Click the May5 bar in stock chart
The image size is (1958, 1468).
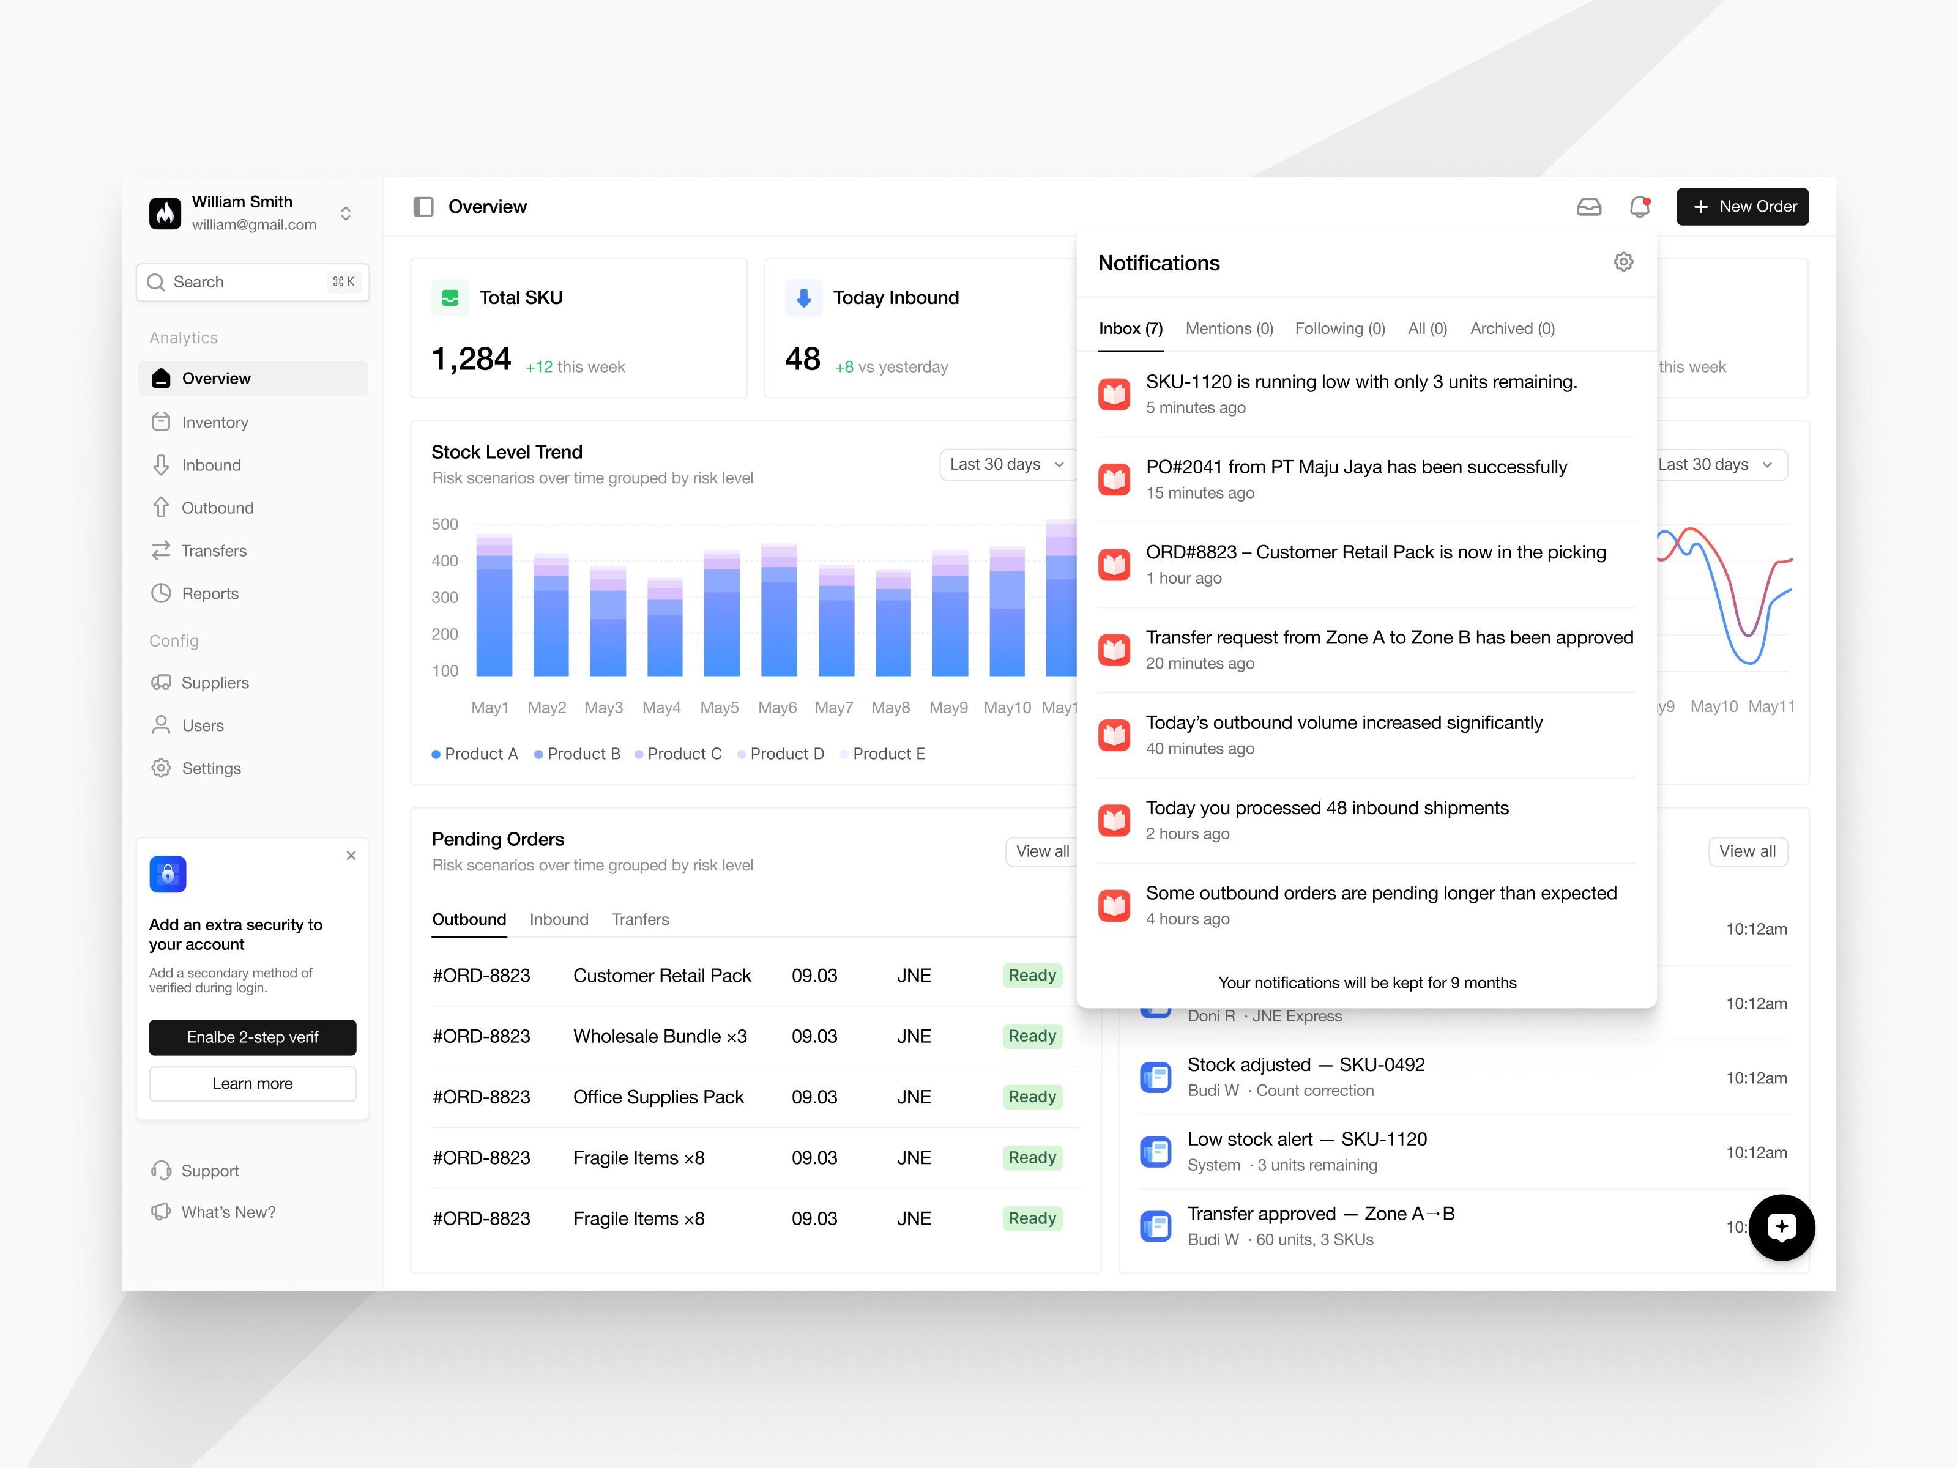point(721,612)
